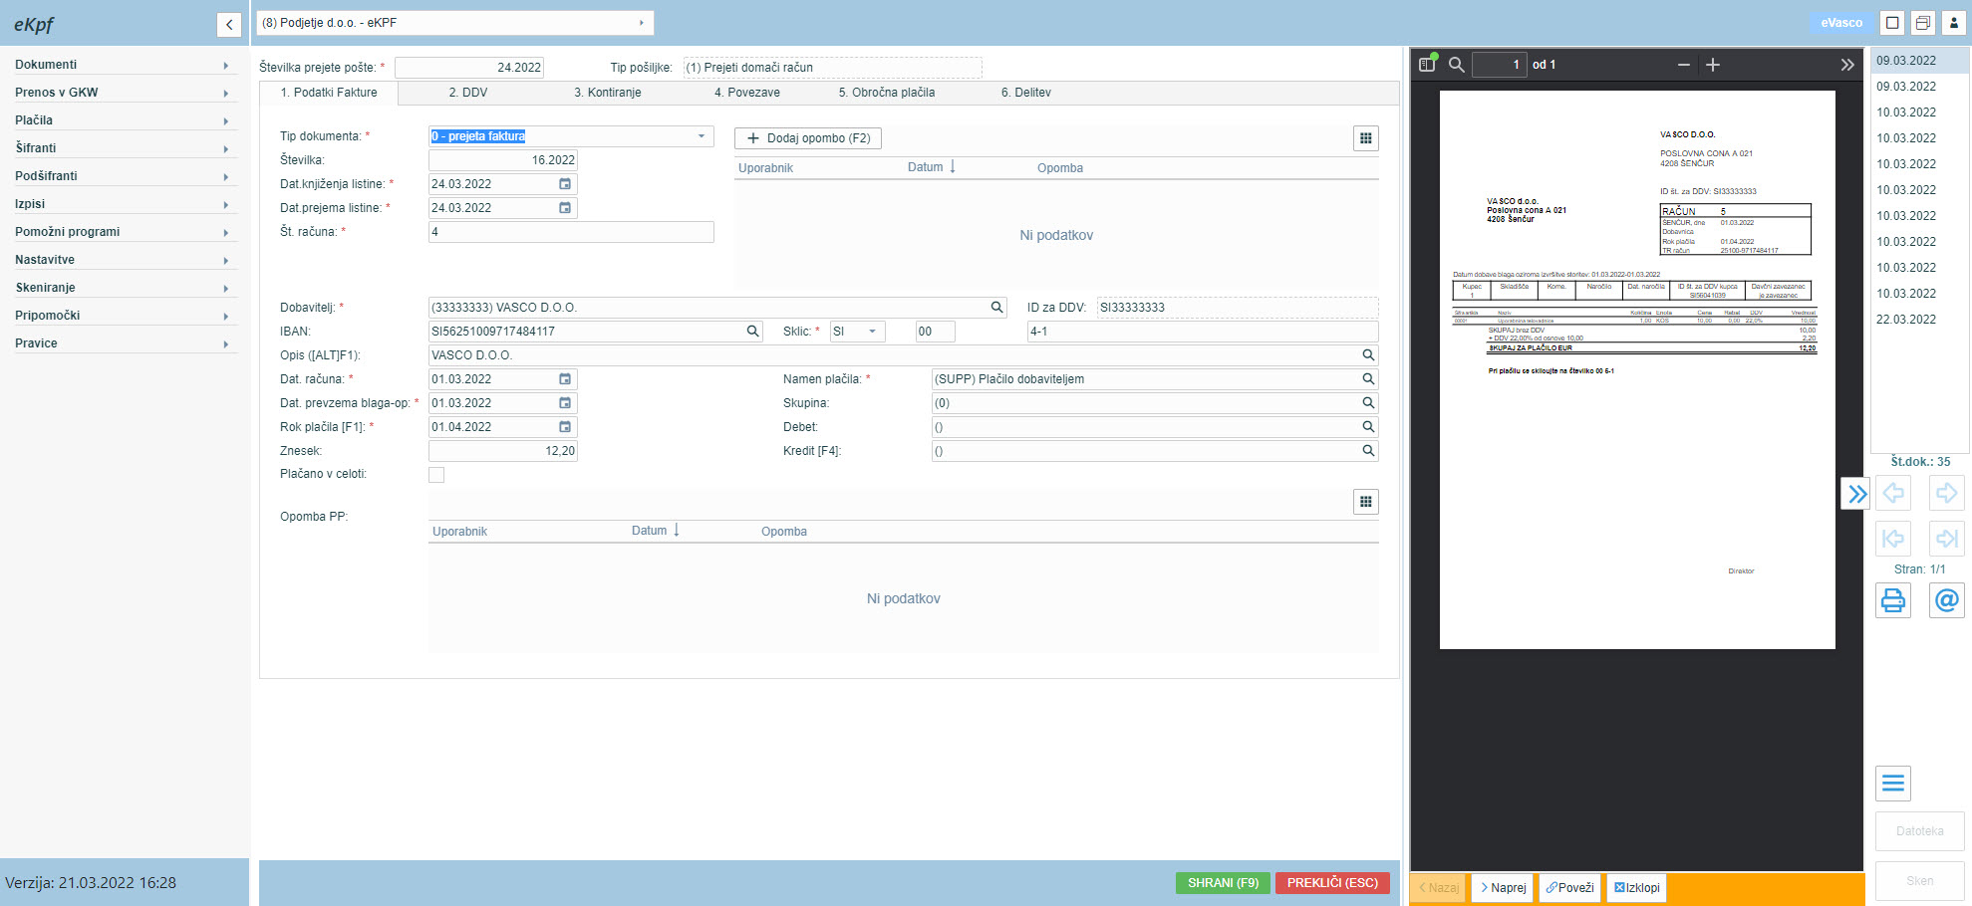Focus the Znesek amount field
The width and height of the screenshot is (1972, 906).
tap(503, 451)
